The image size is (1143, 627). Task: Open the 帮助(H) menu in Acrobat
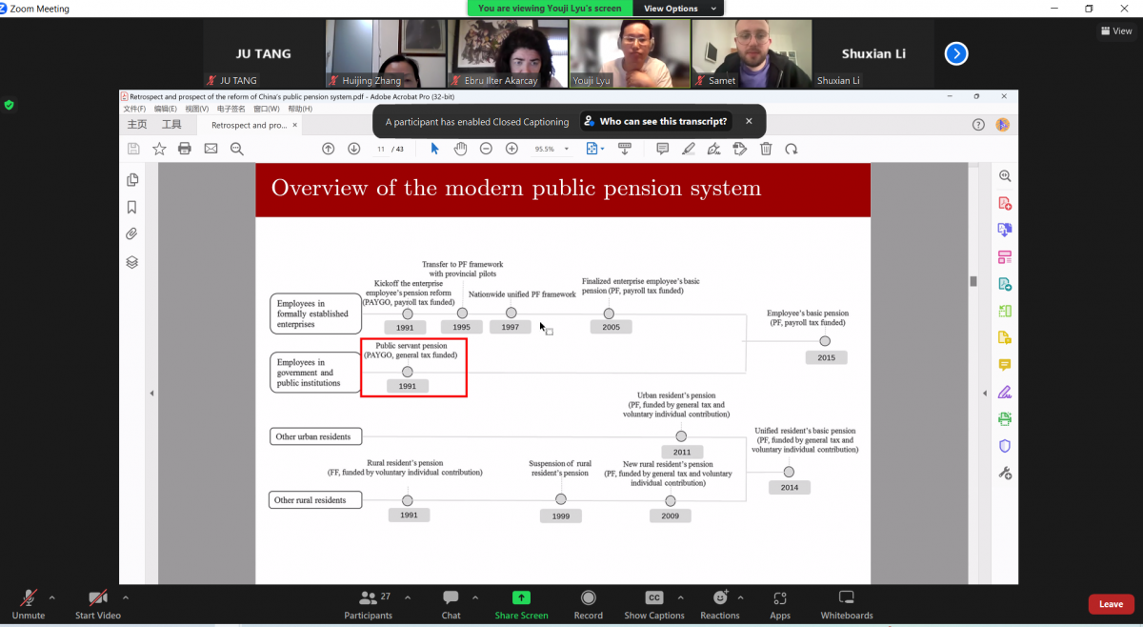(300, 109)
